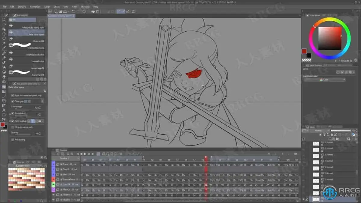361x203 pixels.
Task: Select the Eyedropper tool
Action: point(4,48)
